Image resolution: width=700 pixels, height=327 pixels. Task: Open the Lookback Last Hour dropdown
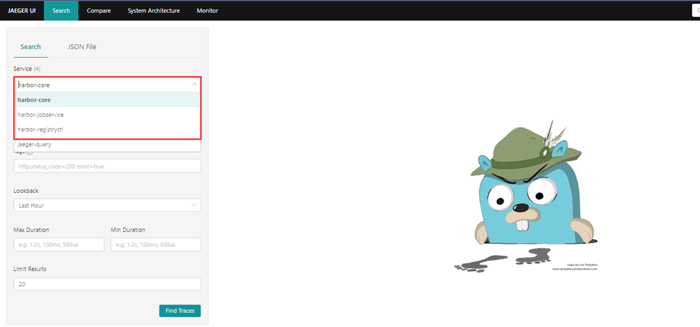[107, 205]
